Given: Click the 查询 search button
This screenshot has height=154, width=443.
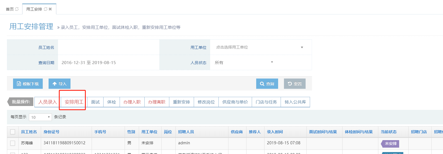Looking at the screenshot, I should 267,84.
